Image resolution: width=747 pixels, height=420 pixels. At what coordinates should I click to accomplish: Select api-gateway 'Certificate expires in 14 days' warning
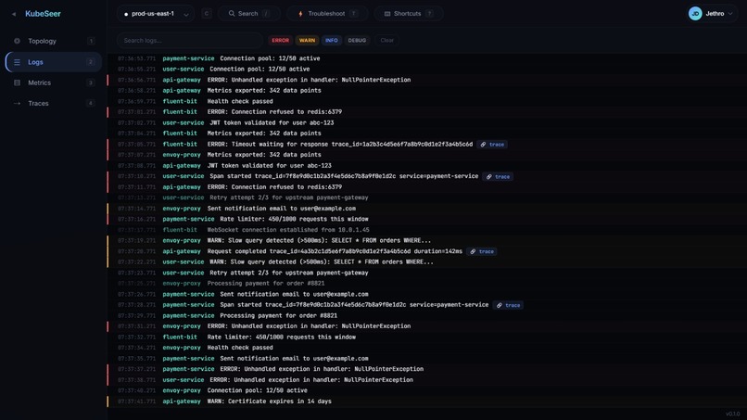point(427,401)
